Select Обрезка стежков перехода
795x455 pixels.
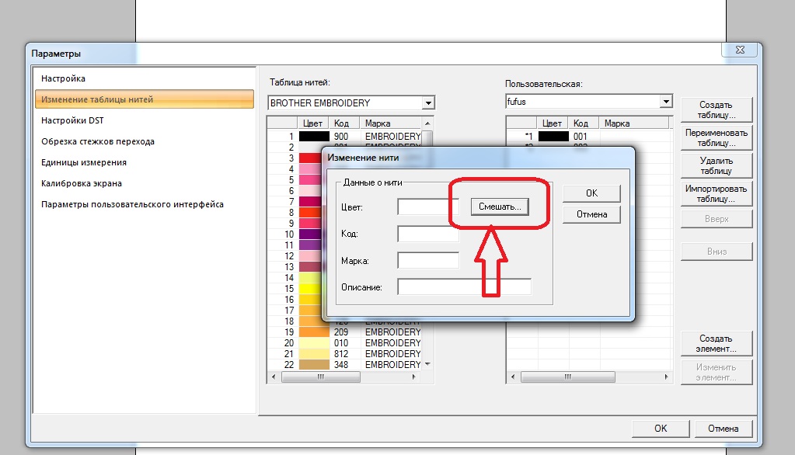[98, 141]
